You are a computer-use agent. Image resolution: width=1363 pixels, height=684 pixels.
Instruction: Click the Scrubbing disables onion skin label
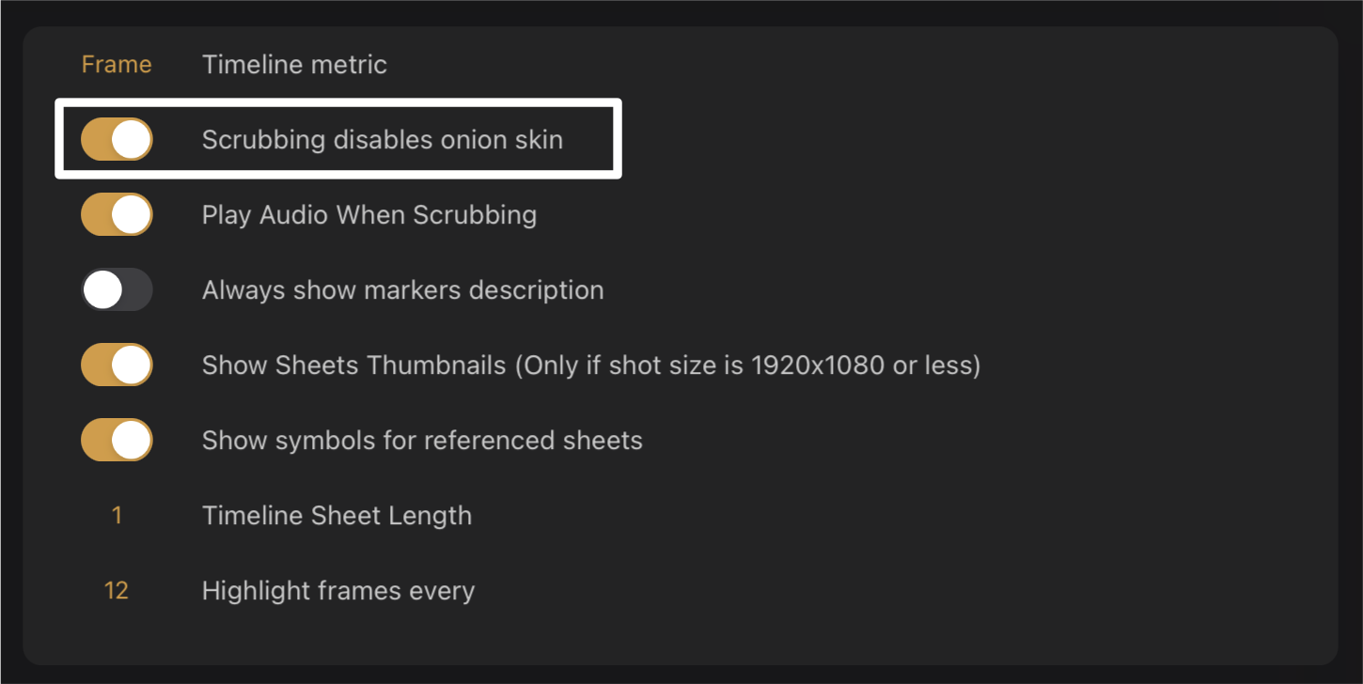tap(382, 139)
